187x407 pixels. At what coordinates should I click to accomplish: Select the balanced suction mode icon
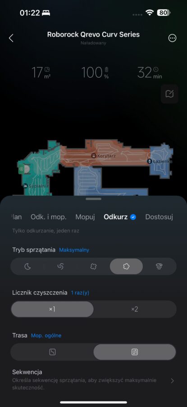click(x=60, y=266)
